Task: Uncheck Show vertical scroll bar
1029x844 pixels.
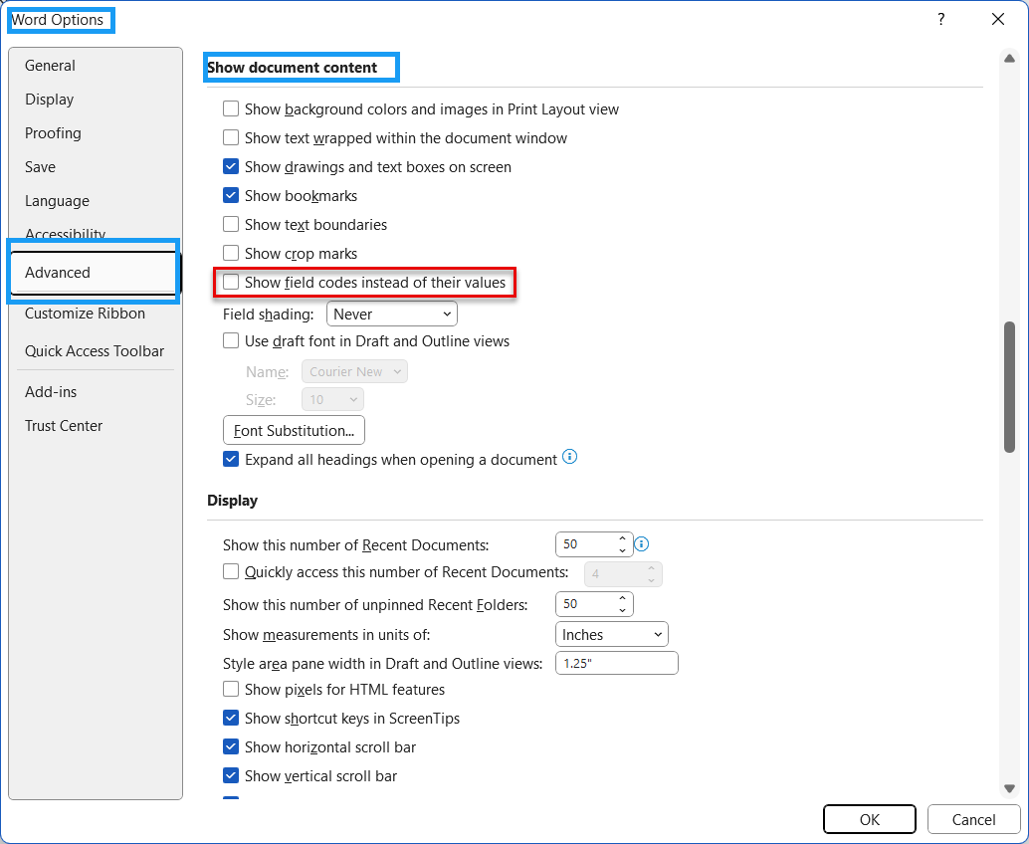Action: click(231, 775)
